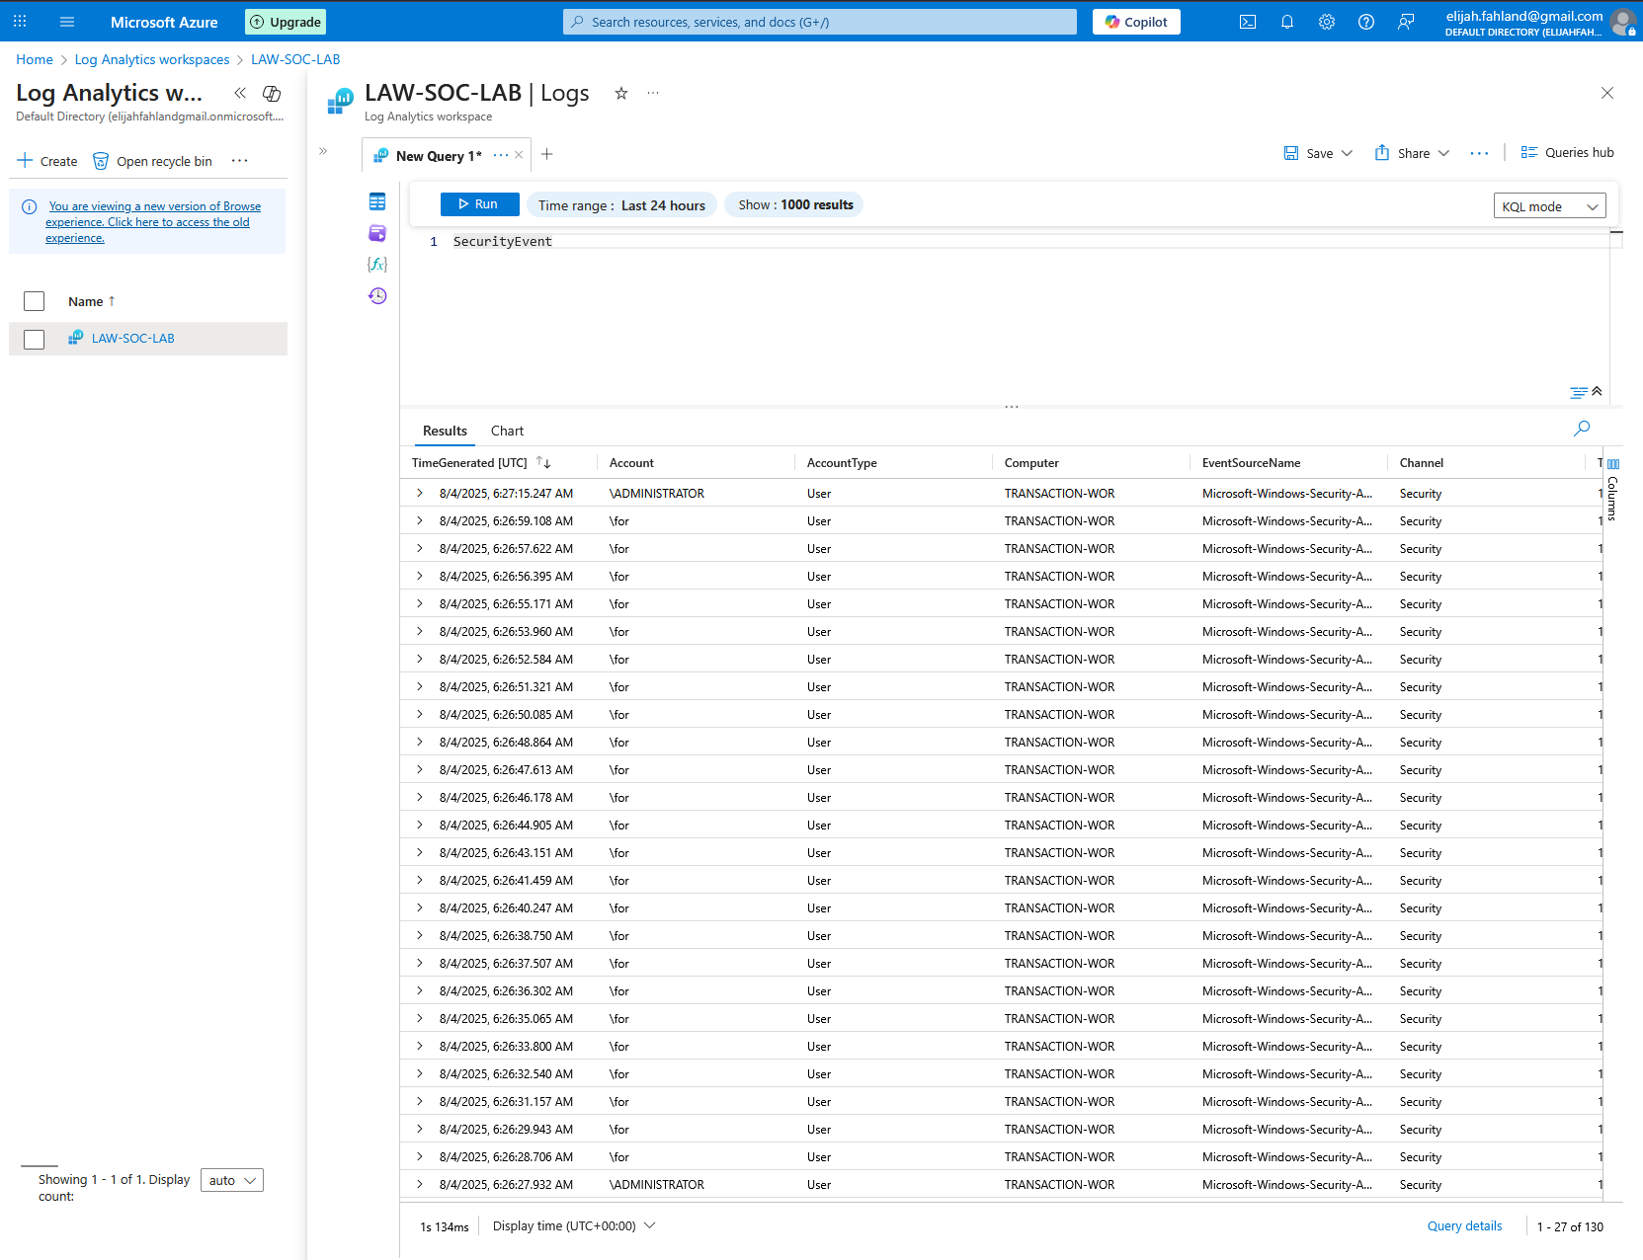The image size is (1643, 1260).
Task: Open Copilot
Action: 1136,22
